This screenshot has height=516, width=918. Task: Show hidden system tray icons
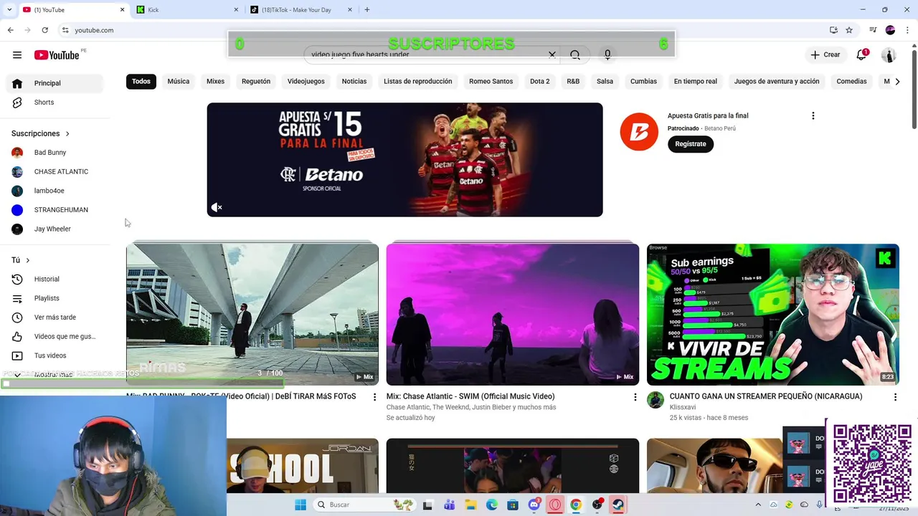tap(758, 505)
